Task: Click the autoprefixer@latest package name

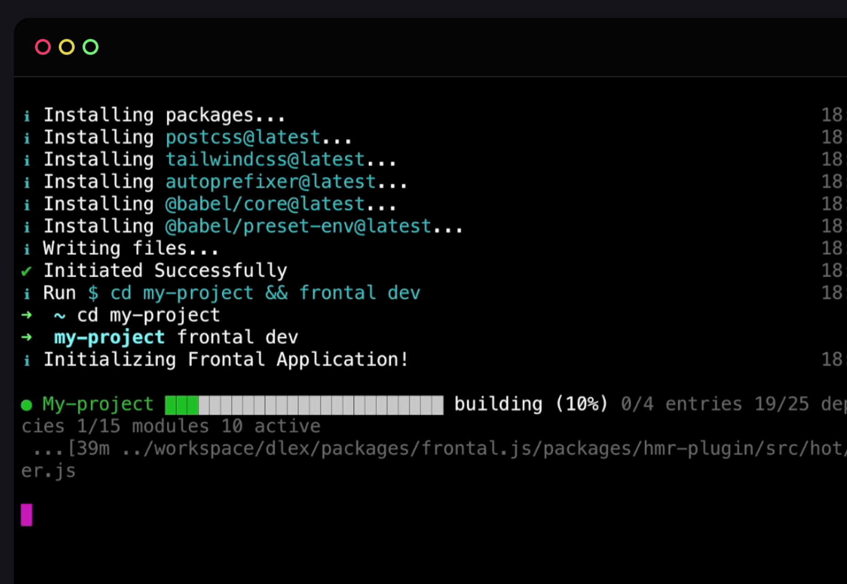Action: pos(271,182)
